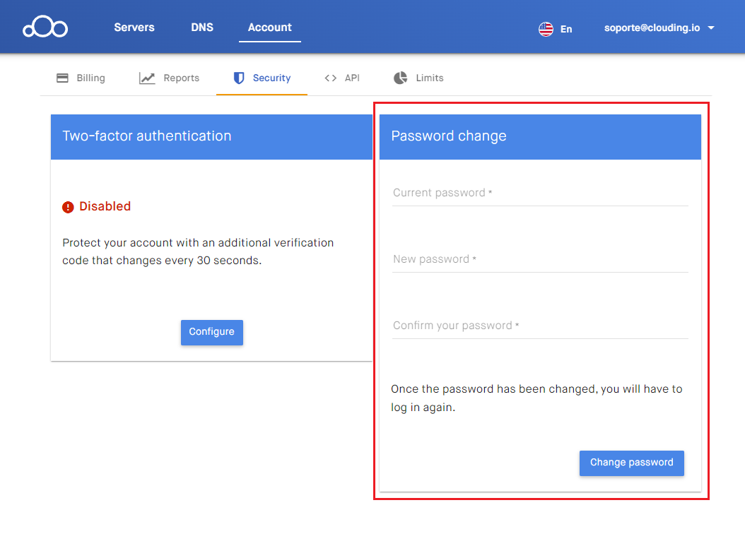Click the Two-factor authentication card header
This screenshot has width=745, height=558.
coord(211,136)
